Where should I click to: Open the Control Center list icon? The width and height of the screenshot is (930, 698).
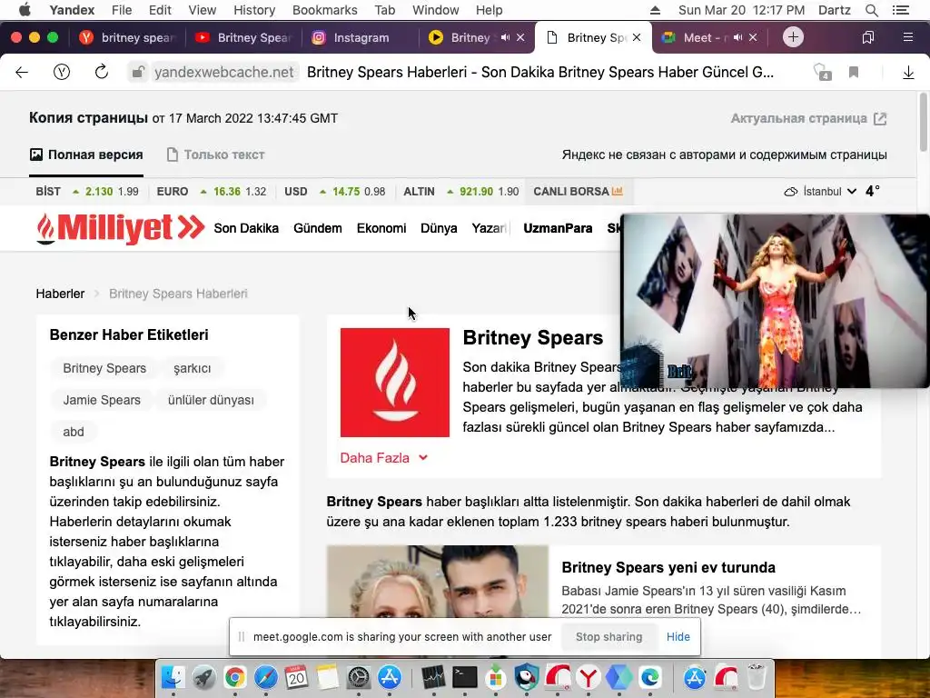point(900,10)
